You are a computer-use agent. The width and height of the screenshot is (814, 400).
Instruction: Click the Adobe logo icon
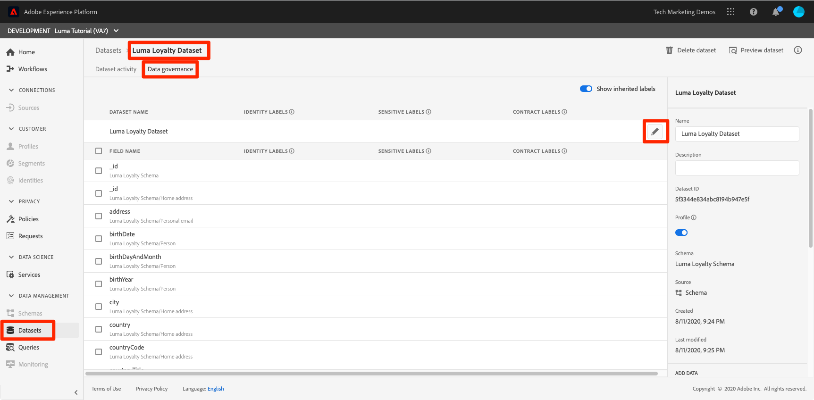coord(14,12)
